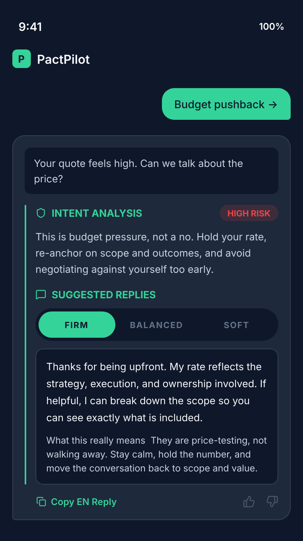This screenshot has width=303, height=541.
Task: Select the FIRM reply tone
Action: (x=76, y=325)
